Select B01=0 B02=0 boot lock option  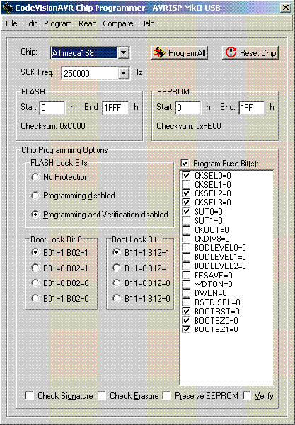(60, 283)
